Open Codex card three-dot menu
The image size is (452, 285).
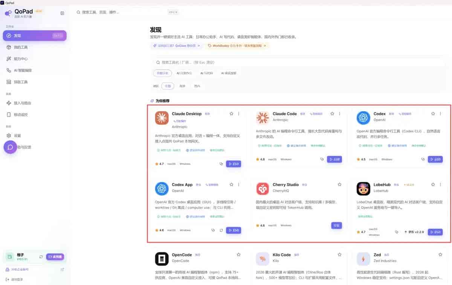click(440, 114)
